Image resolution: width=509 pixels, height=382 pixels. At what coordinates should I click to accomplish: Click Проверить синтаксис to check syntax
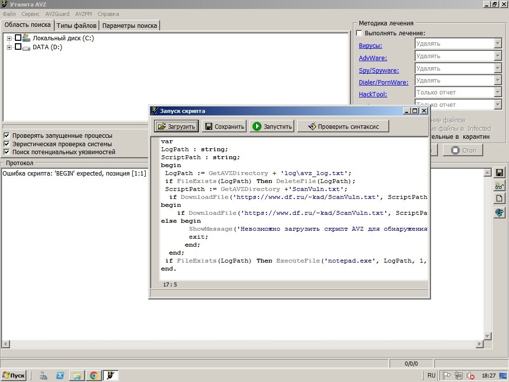(343, 126)
